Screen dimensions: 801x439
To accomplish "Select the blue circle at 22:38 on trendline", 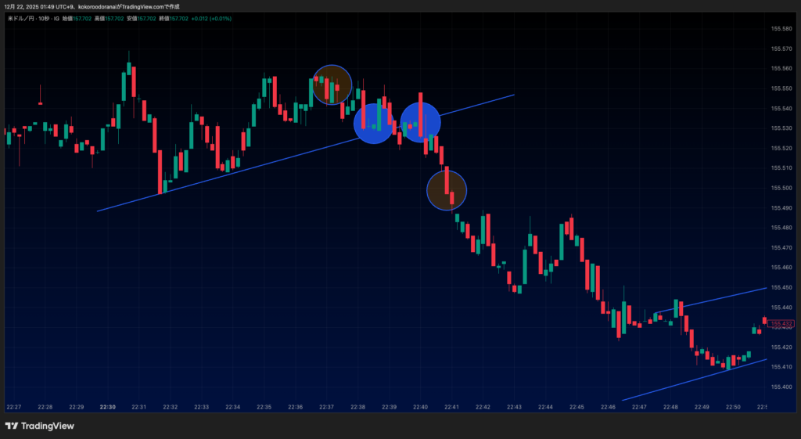I will pos(374,123).
